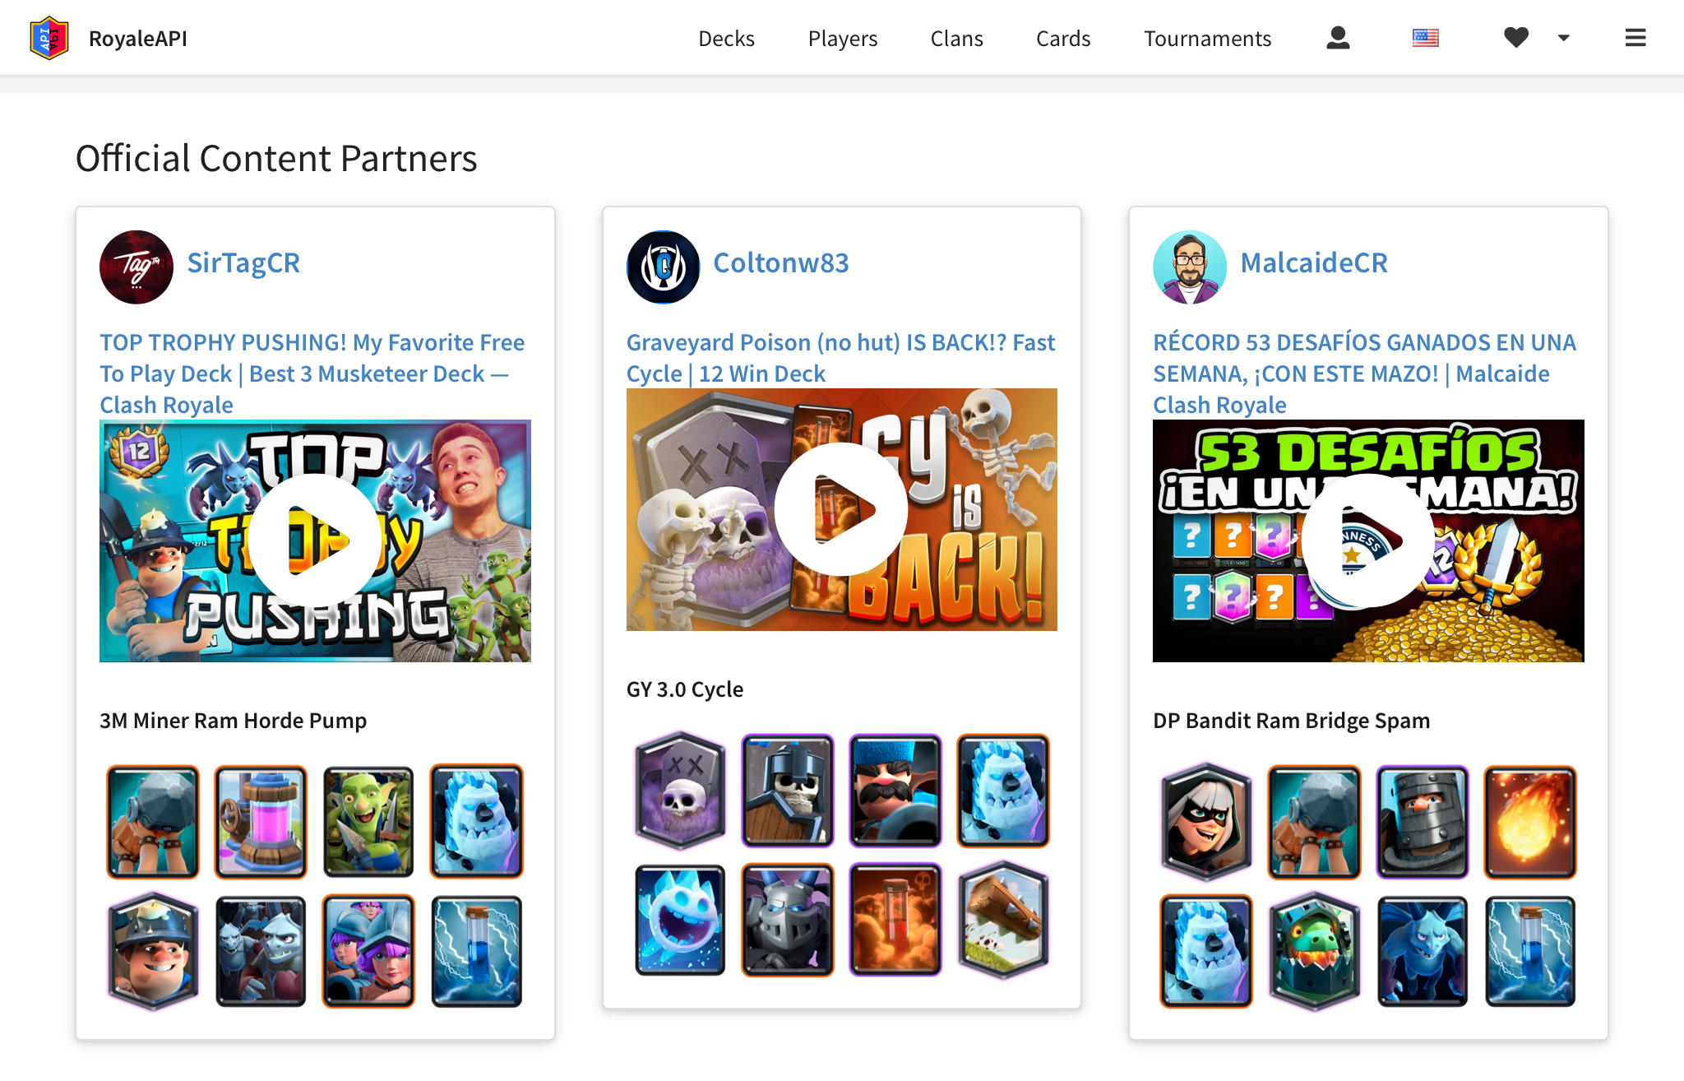1684x1081 pixels.
Task: Select Bandit card in MalcaideCR deck
Action: (1206, 822)
